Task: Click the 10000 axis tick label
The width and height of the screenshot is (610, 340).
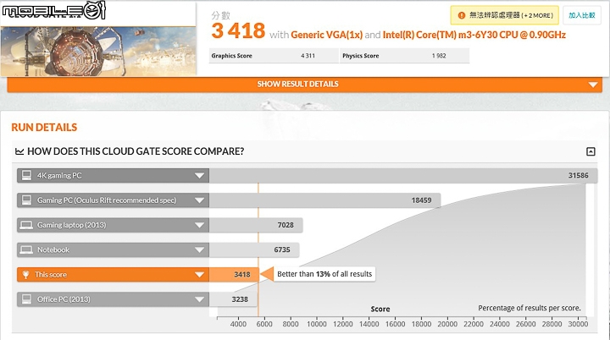Action: pos(317,324)
